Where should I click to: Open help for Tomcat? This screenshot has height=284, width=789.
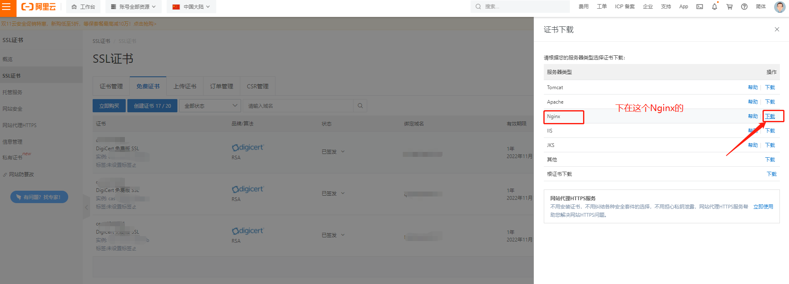(x=753, y=88)
